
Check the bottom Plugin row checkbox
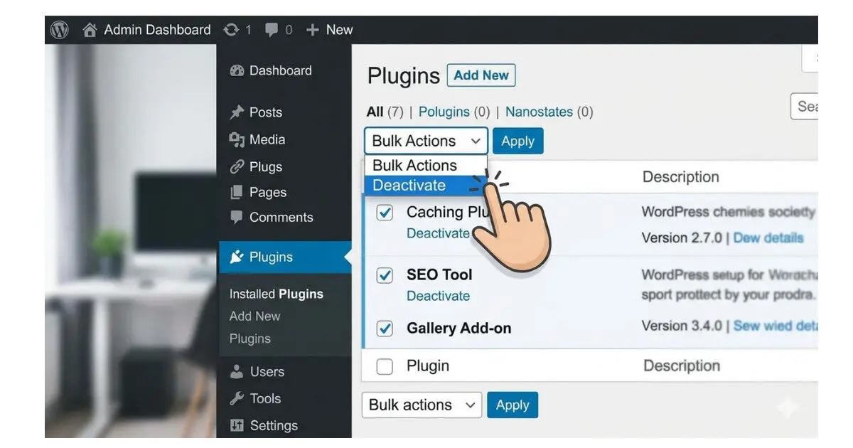385,366
